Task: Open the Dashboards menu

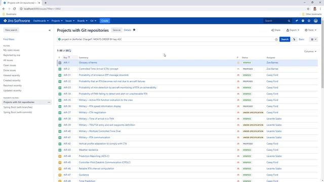Action: pyautogui.click(x=41, y=21)
